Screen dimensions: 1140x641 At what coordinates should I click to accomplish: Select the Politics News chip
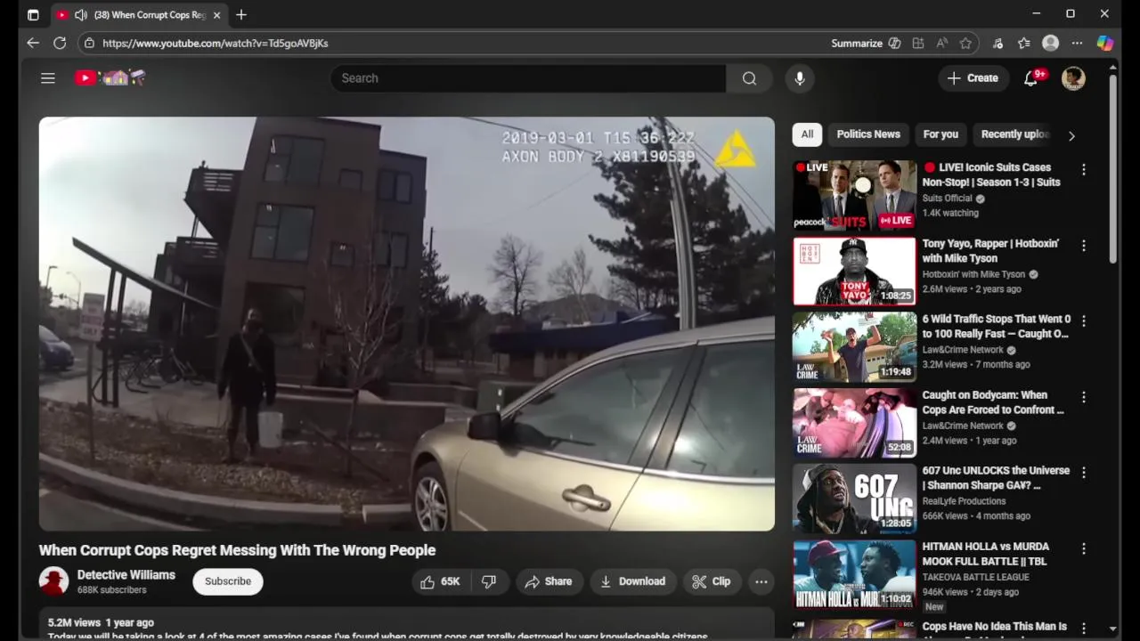point(868,134)
